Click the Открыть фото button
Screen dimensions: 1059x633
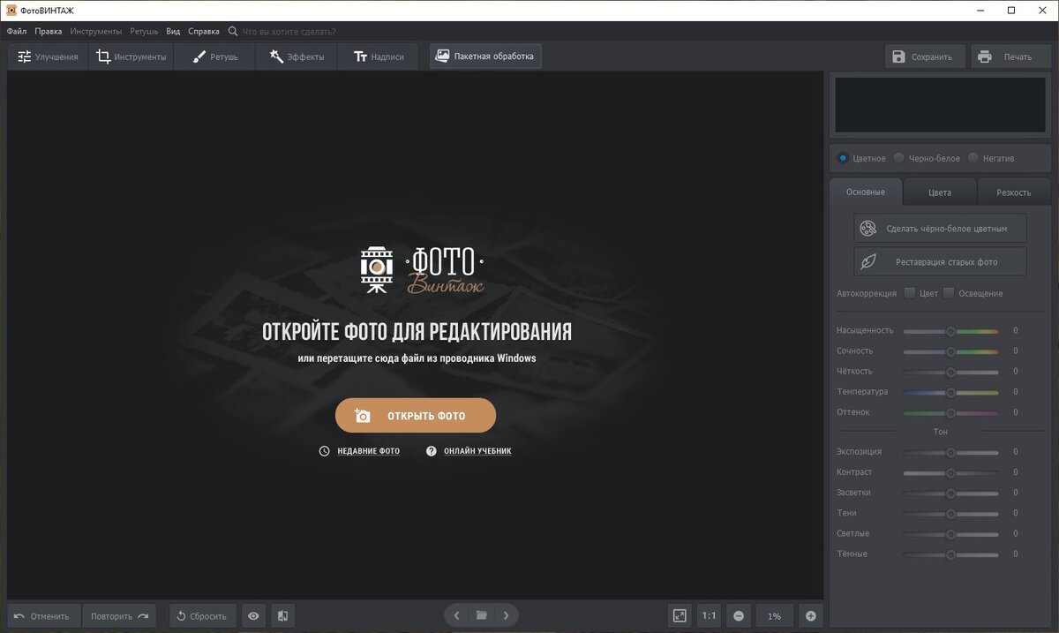tap(416, 416)
